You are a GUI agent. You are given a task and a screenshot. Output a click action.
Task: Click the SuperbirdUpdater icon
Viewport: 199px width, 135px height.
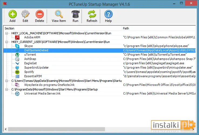(x=17, y=67)
